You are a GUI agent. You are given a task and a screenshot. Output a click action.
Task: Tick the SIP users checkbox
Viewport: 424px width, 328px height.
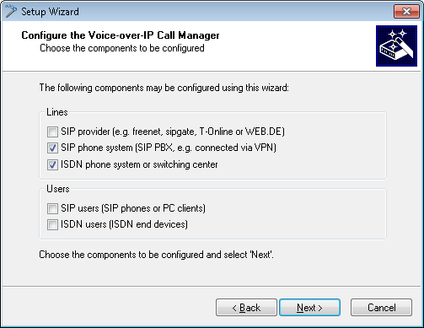point(52,208)
